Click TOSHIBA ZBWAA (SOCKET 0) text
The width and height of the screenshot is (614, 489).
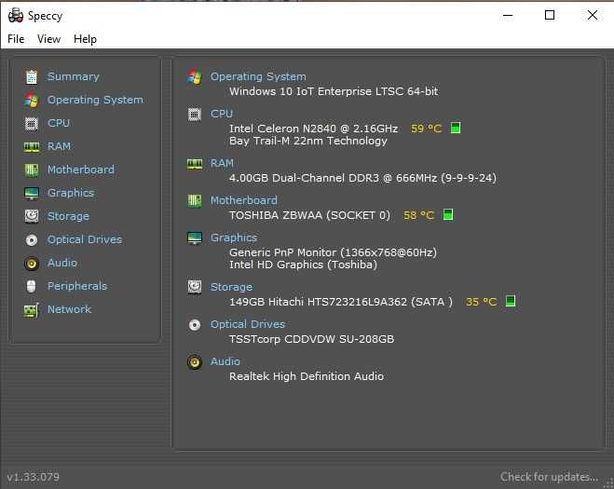pyautogui.click(x=309, y=215)
